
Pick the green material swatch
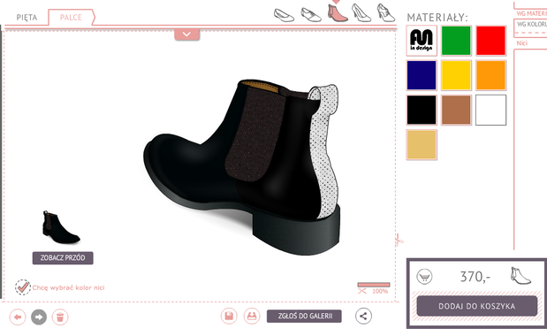click(456, 41)
